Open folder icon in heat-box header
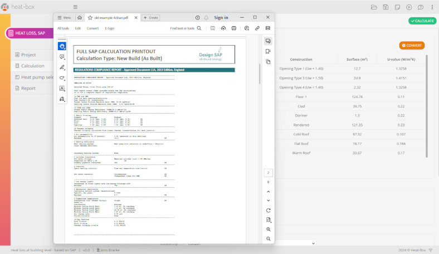 pyautogui.click(x=374, y=7)
